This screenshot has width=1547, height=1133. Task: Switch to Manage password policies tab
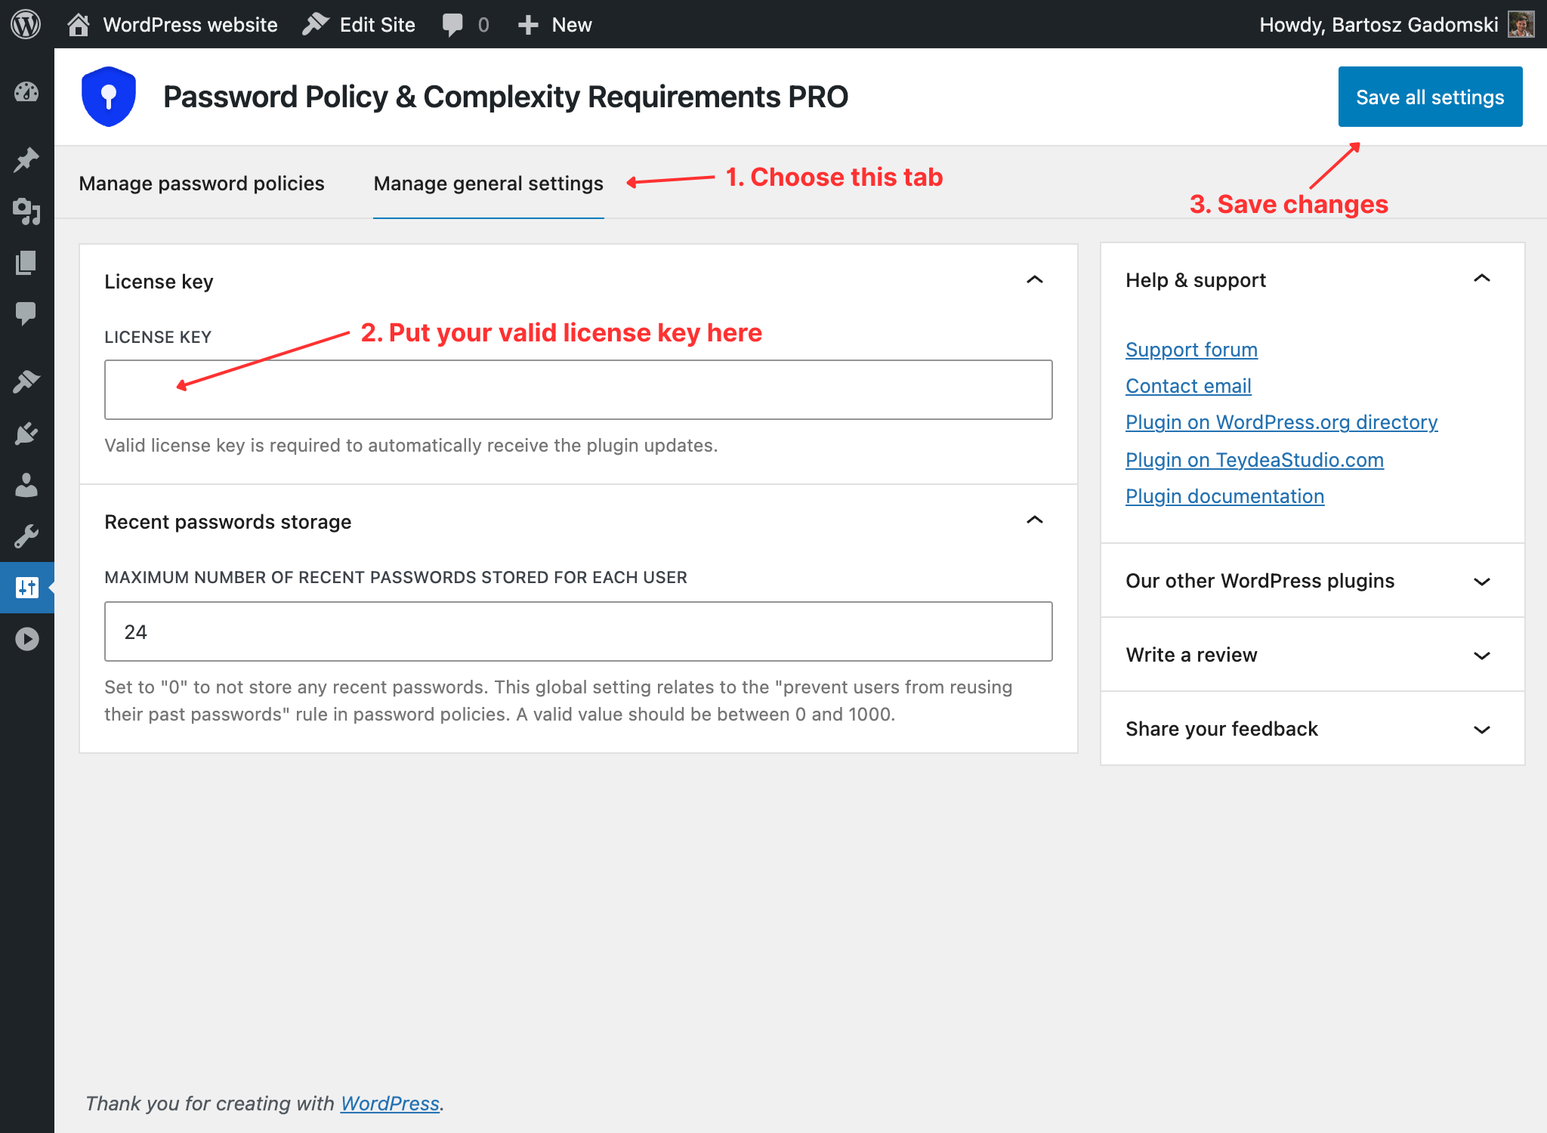202,184
